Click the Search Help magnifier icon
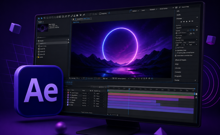Screen dimensions: 220x135 [x=180, y=7]
